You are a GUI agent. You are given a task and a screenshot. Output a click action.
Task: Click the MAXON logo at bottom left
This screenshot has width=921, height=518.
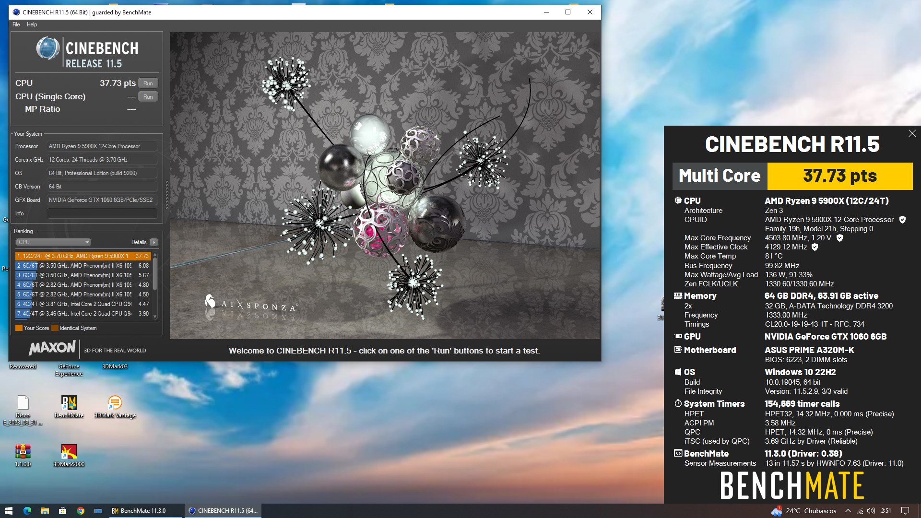52,348
